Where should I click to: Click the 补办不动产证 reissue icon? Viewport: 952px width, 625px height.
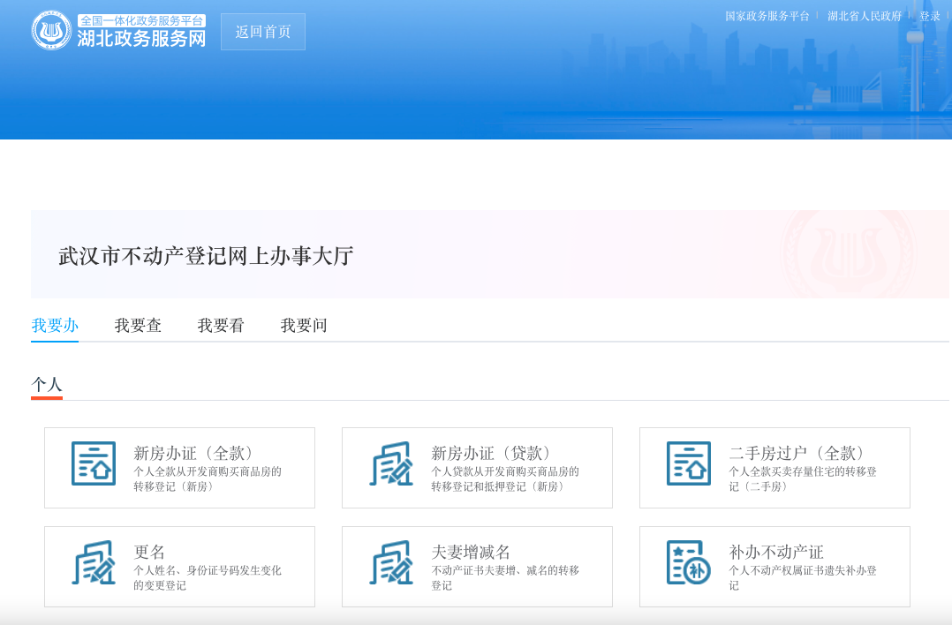pos(689,562)
